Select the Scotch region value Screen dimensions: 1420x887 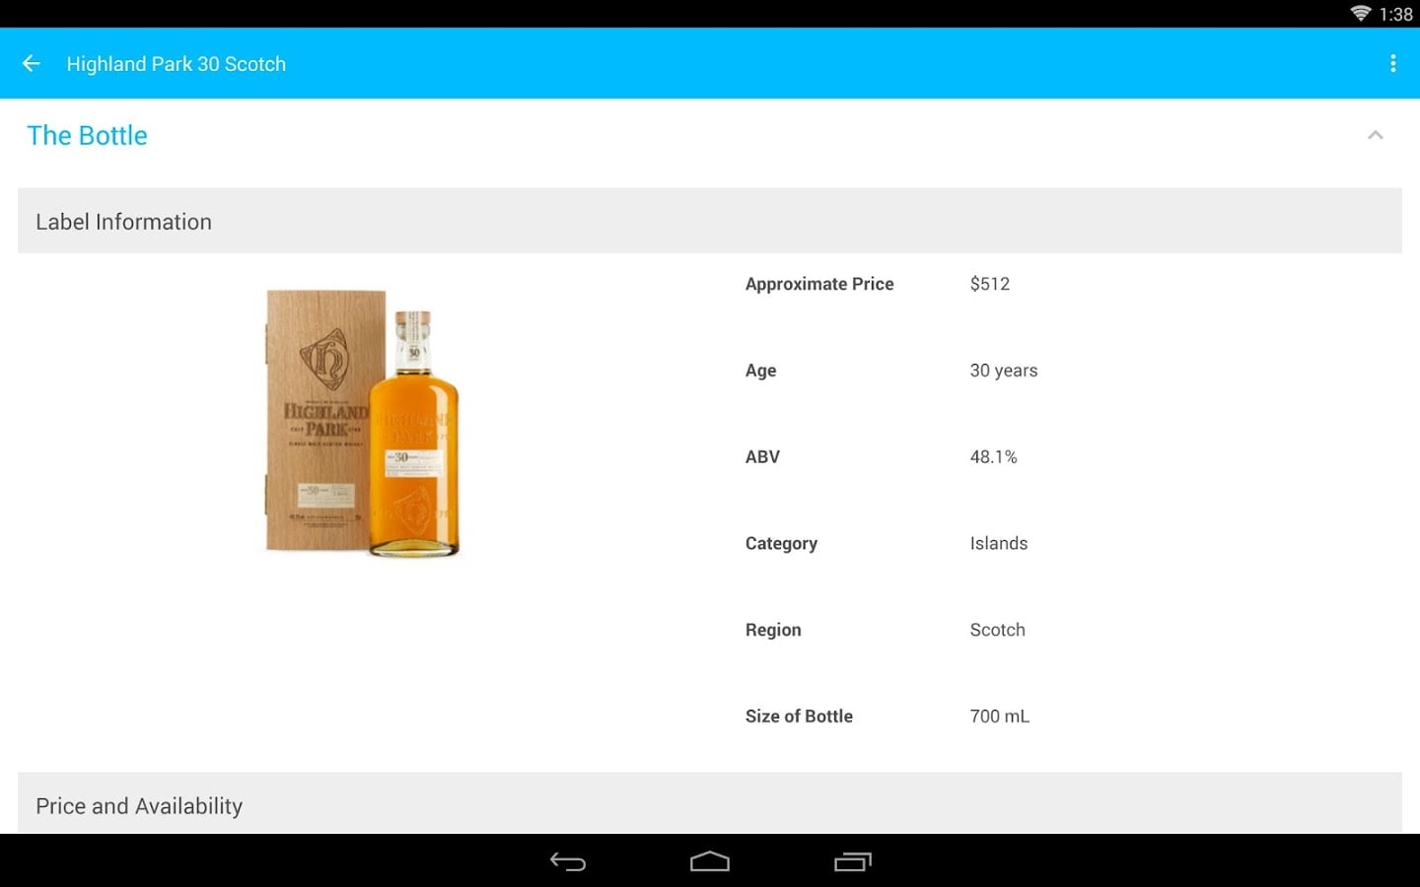[997, 630]
